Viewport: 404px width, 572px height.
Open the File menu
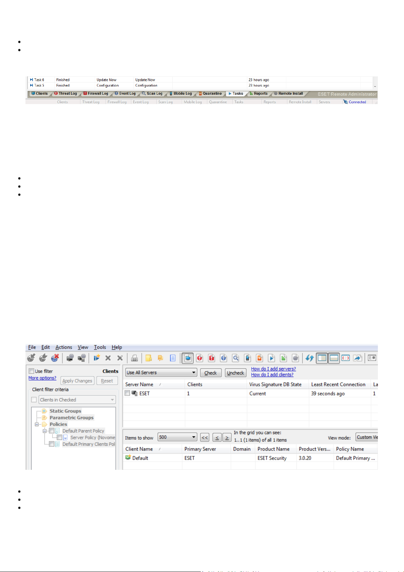pyautogui.click(x=32, y=347)
